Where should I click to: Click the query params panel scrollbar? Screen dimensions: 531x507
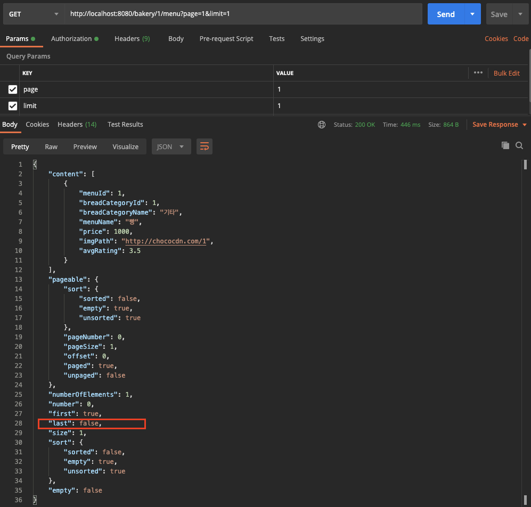[x=529, y=75]
